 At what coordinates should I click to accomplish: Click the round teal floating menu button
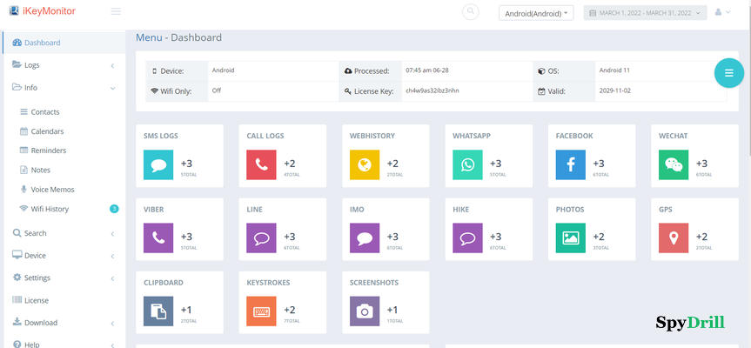tap(728, 73)
